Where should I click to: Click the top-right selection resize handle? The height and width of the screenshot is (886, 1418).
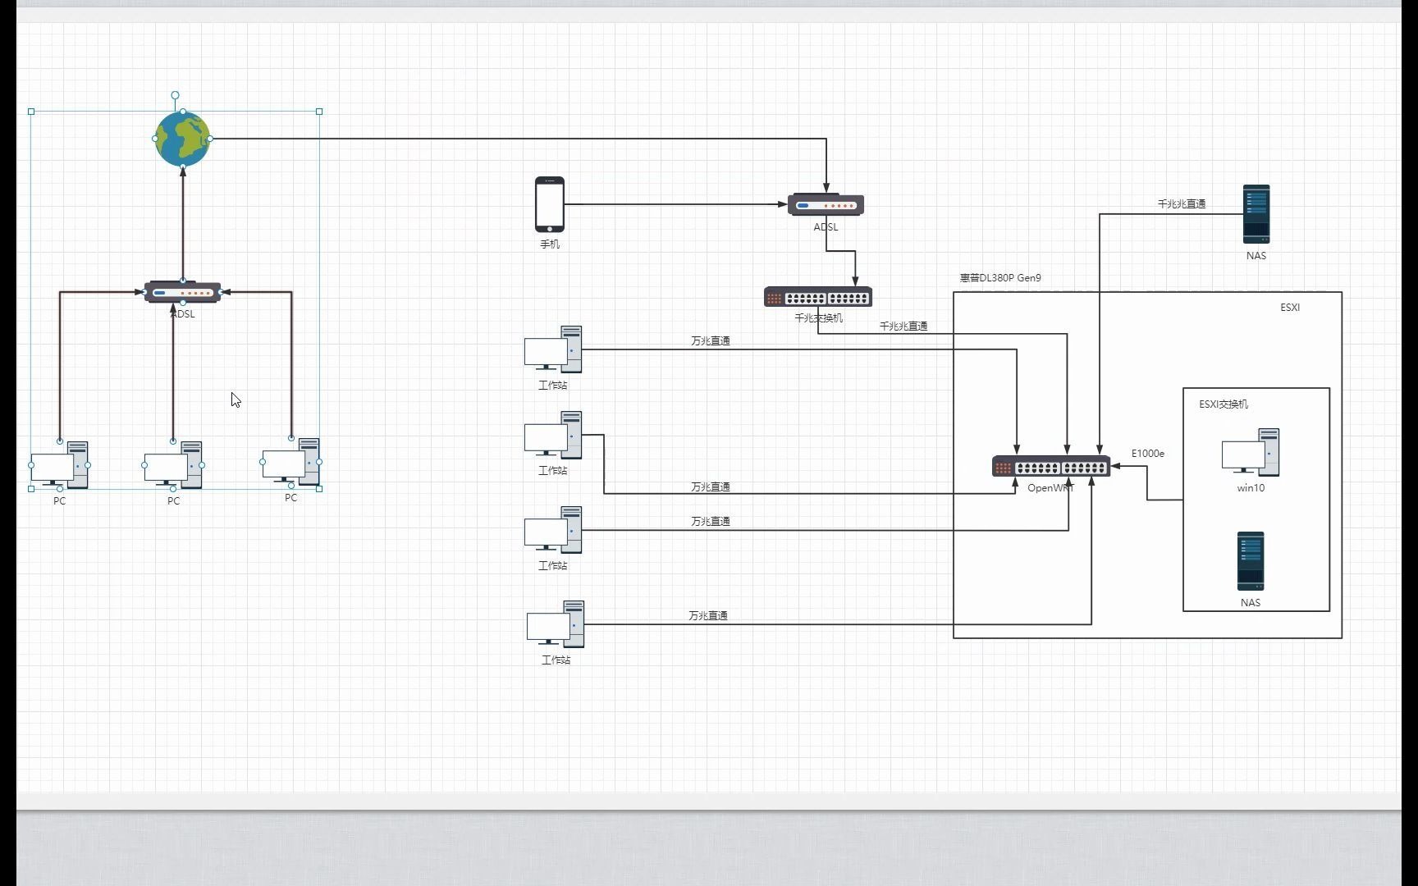(319, 111)
